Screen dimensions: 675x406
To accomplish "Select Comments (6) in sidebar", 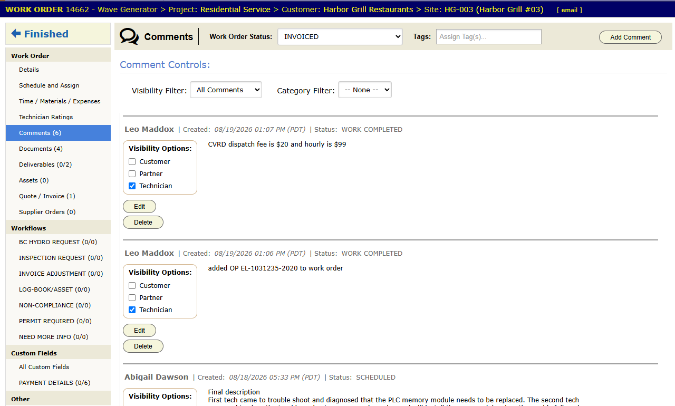I will 58,133.
